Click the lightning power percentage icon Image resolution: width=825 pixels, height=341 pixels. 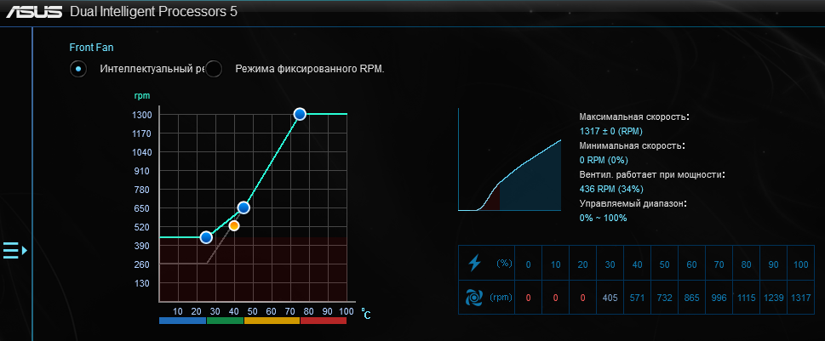click(474, 264)
